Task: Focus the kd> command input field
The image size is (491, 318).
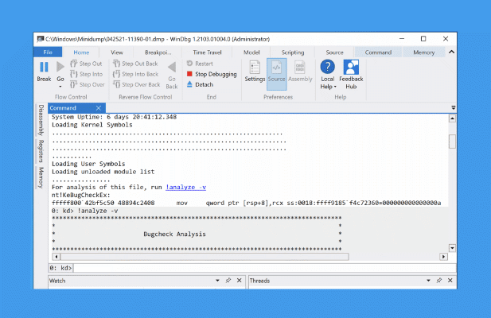Action: click(x=265, y=268)
